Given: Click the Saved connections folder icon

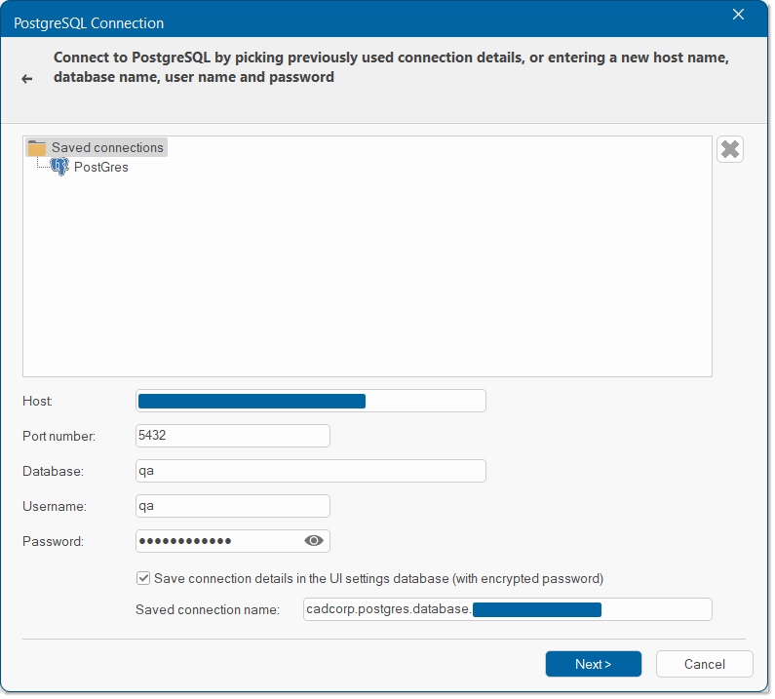Looking at the screenshot, I should [x=37, y=148].
